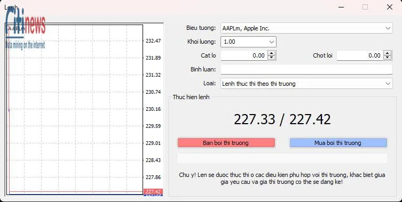402x202 pixels.
Task: Increase the Cat lo value with the up arrow
Action: [x=272, y=53]
